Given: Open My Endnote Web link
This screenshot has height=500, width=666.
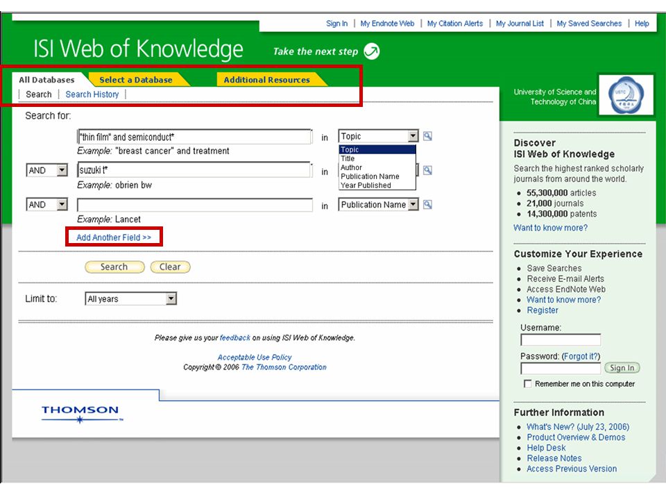Looking at the screenshot, I should 387,24.
